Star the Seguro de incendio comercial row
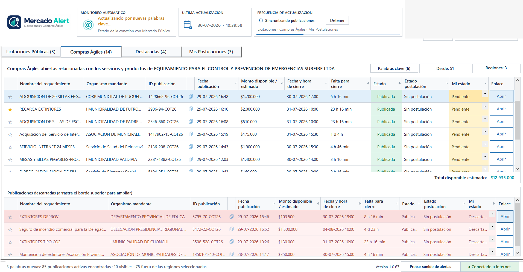The width and height of the screenshot is (523, 272). [10, 230]
